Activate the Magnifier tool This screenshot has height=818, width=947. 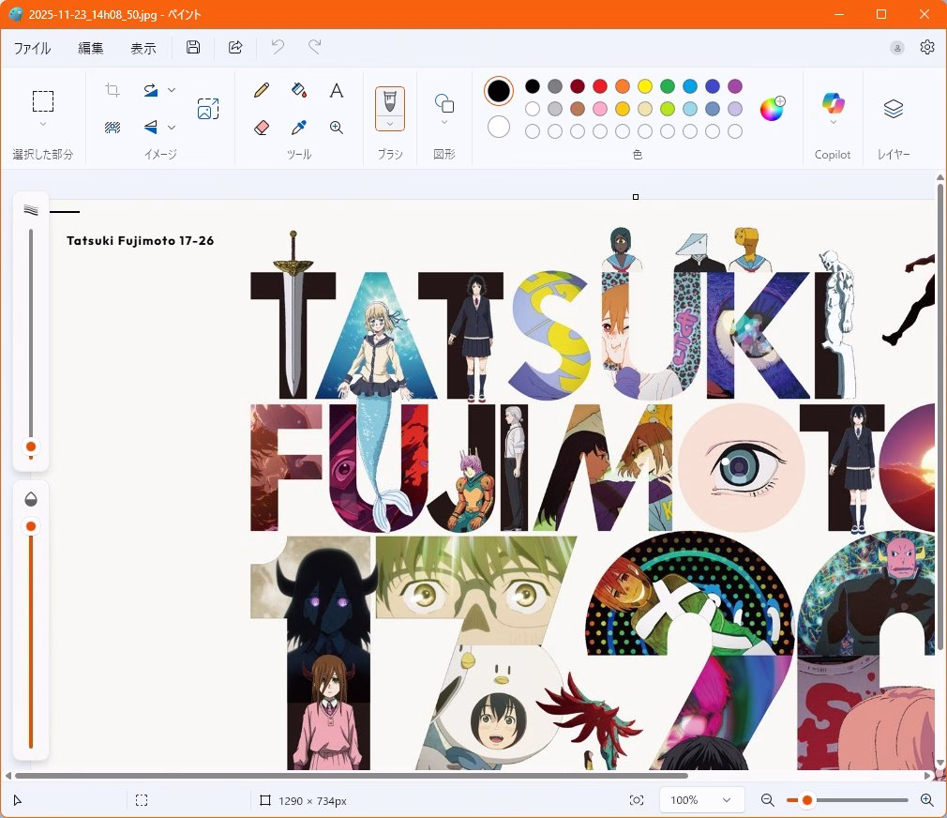[x=336, y=128]
